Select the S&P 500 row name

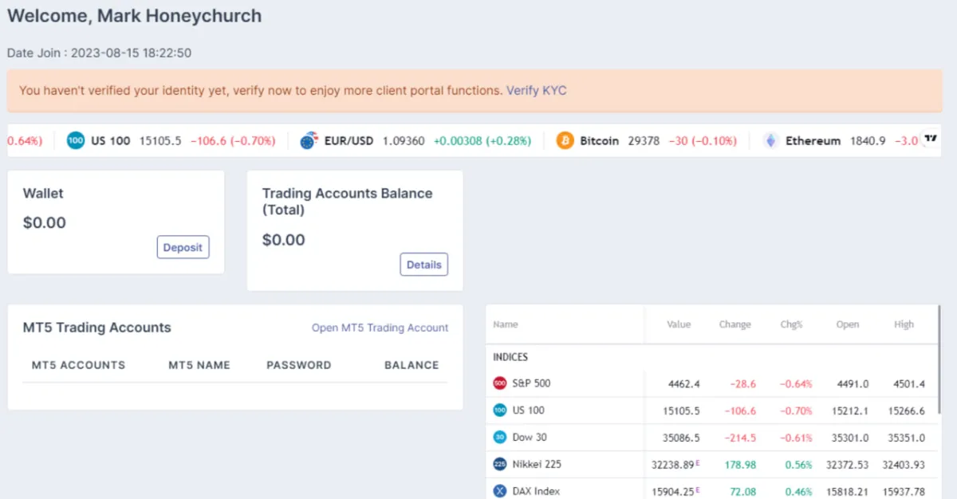pyautogui.click(x=531, y=383)
